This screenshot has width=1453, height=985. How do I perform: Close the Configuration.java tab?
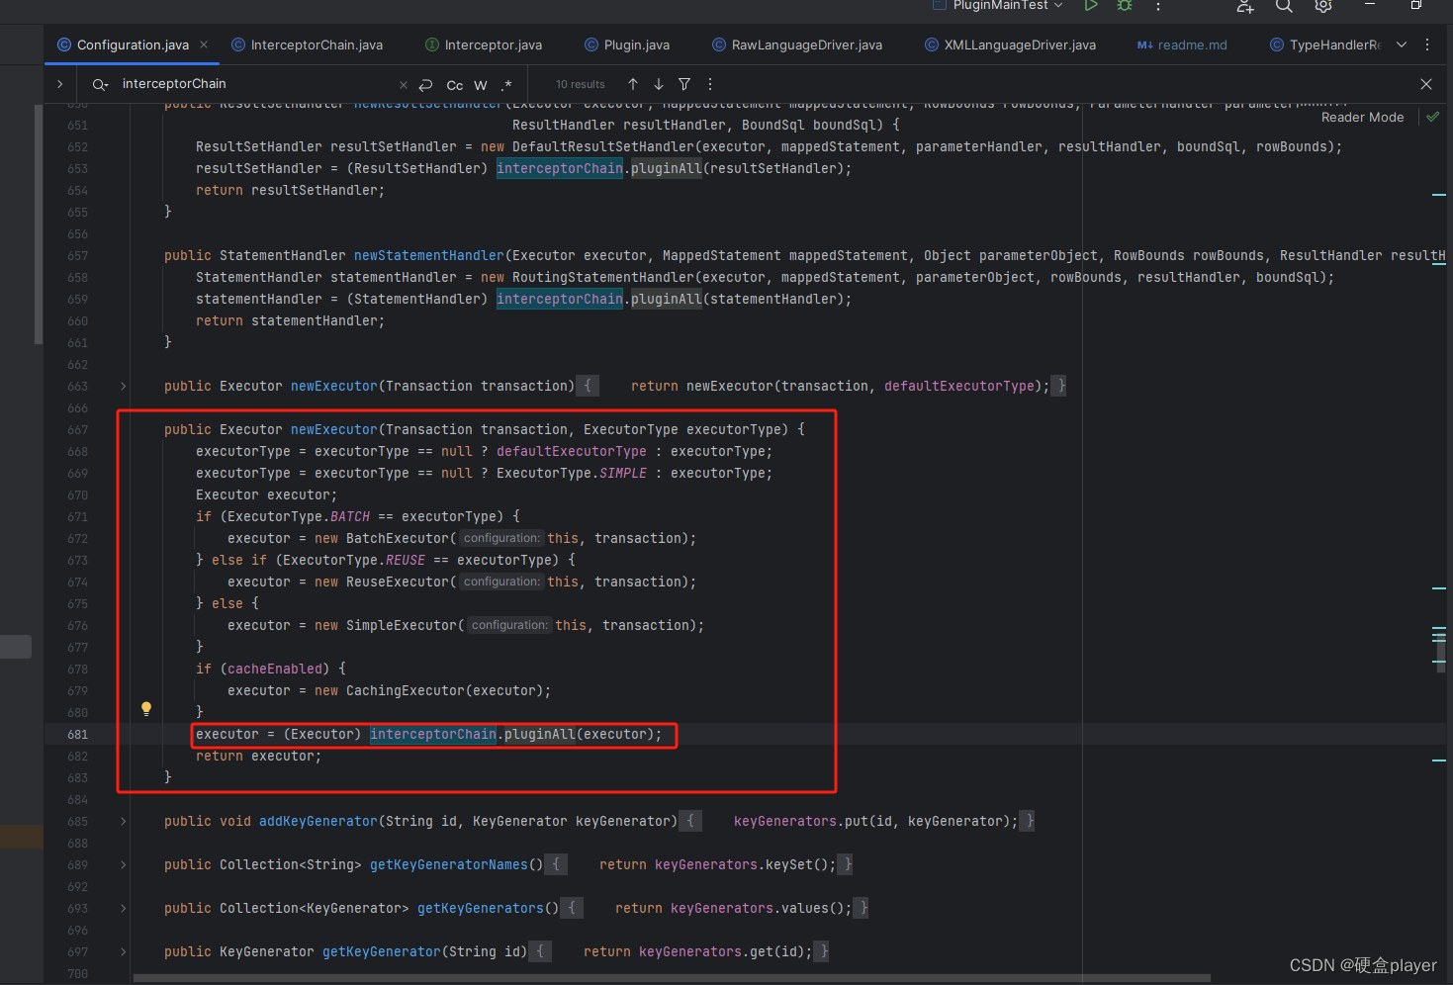(x=204, y=45)
